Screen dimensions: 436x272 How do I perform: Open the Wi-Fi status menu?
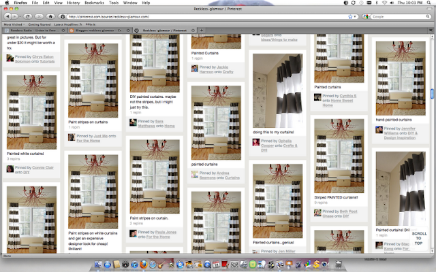[x=384, y=3]
